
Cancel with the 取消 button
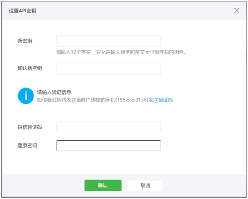point(145,185)
